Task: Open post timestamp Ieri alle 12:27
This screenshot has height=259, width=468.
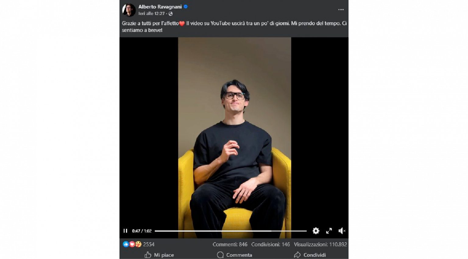Action: (151, 14)
